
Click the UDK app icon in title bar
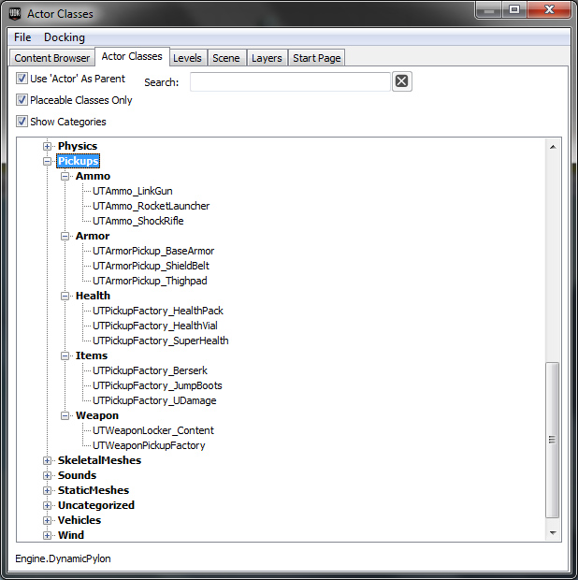(x=15, y=13)
